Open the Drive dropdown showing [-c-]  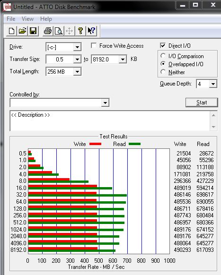click(77, 47)
